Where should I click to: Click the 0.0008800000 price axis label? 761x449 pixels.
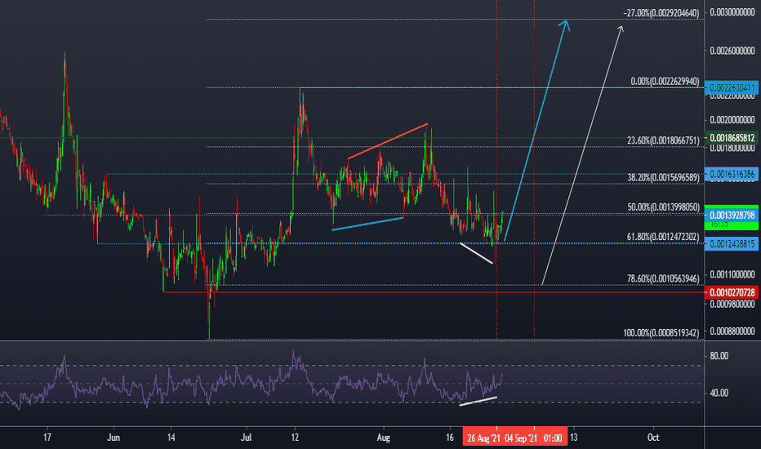coord(732,331)
